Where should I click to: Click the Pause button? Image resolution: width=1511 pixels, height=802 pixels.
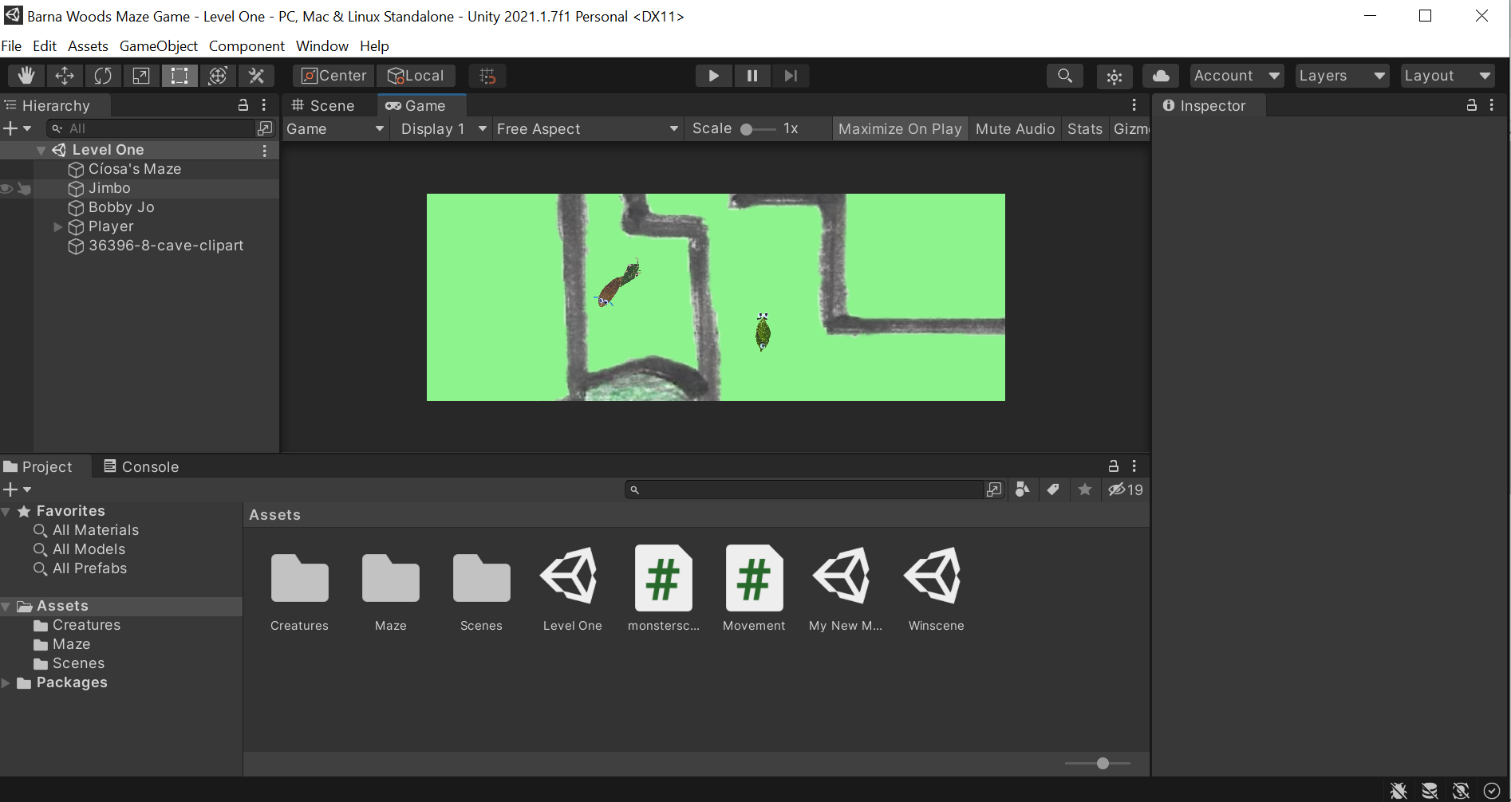pos(752,76)
